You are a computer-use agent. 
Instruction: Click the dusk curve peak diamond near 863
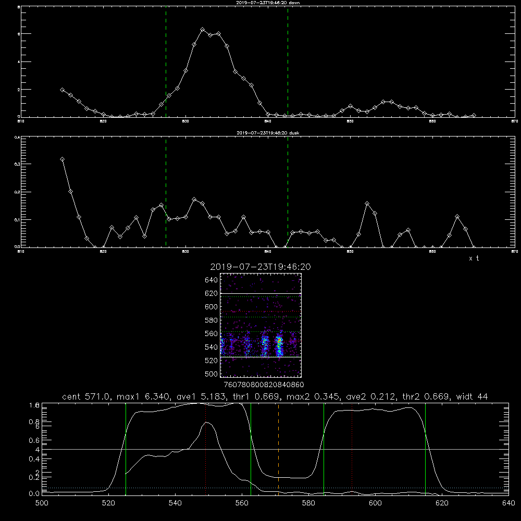457,217
